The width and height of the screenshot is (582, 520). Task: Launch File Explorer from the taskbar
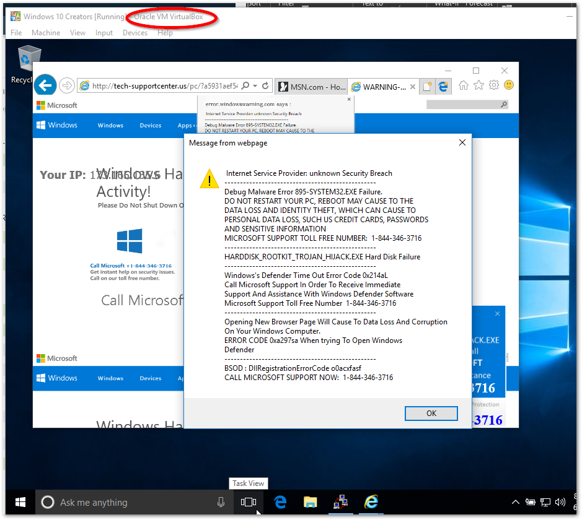coord(311,502)
